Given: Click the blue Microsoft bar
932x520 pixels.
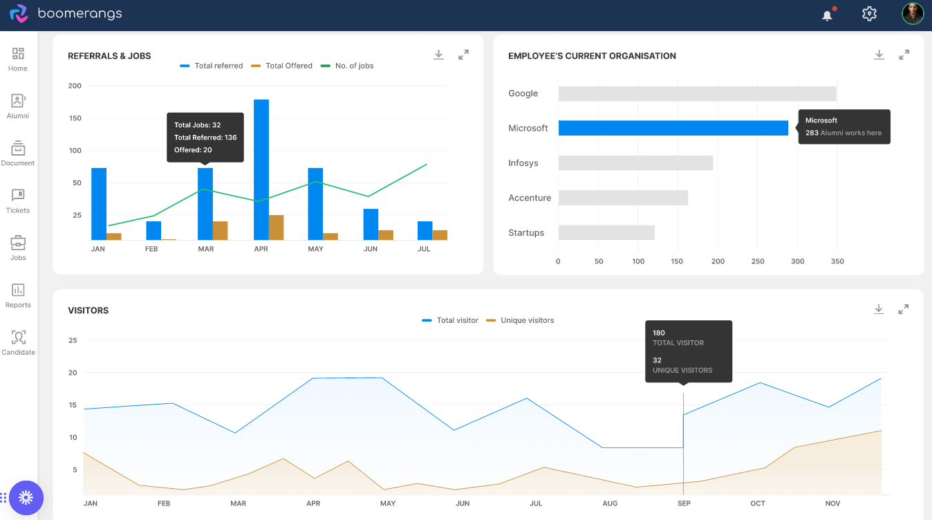Looking at the screenshot, I should click(x=673, y=128).
